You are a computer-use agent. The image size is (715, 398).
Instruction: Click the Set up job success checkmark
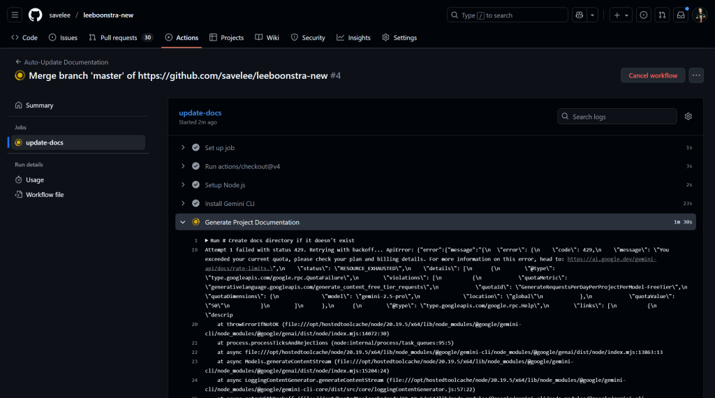click(196, 148)
